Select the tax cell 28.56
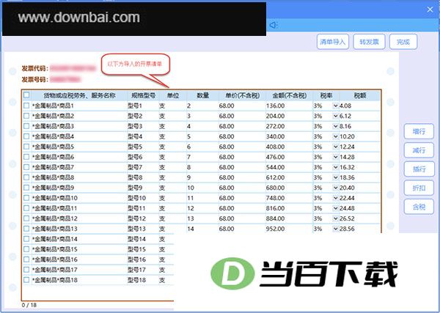This screenshot has width=440, height=313. (359, 229)
